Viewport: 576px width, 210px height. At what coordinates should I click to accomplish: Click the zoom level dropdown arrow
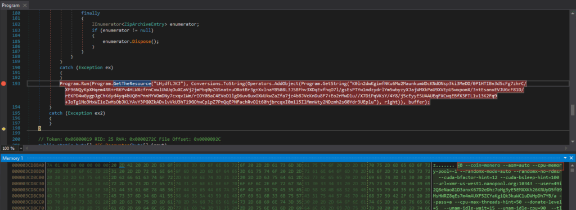pyautogui.click(x=21, y=148)
